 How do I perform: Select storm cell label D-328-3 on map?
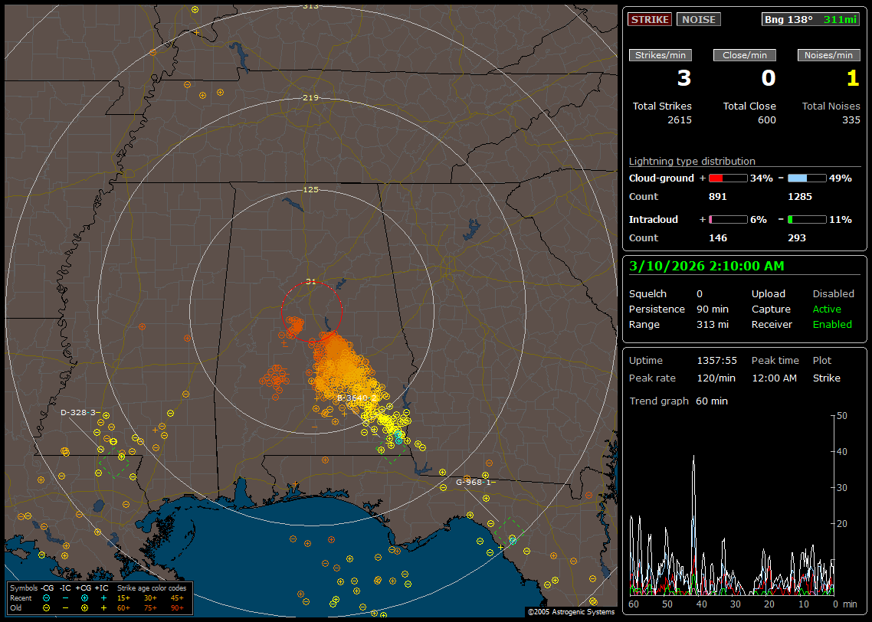[x=78, y=412]
